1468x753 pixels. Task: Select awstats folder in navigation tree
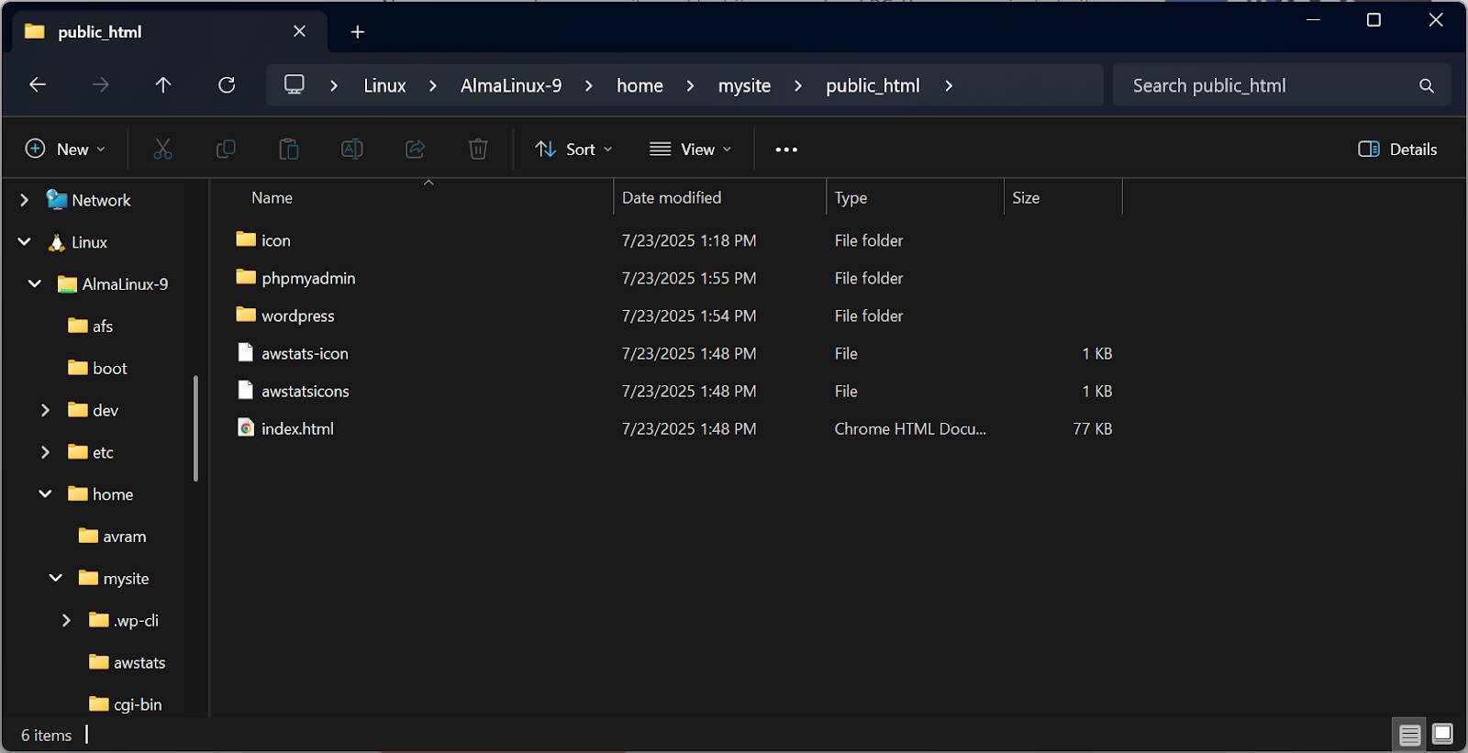click(128, 662)
